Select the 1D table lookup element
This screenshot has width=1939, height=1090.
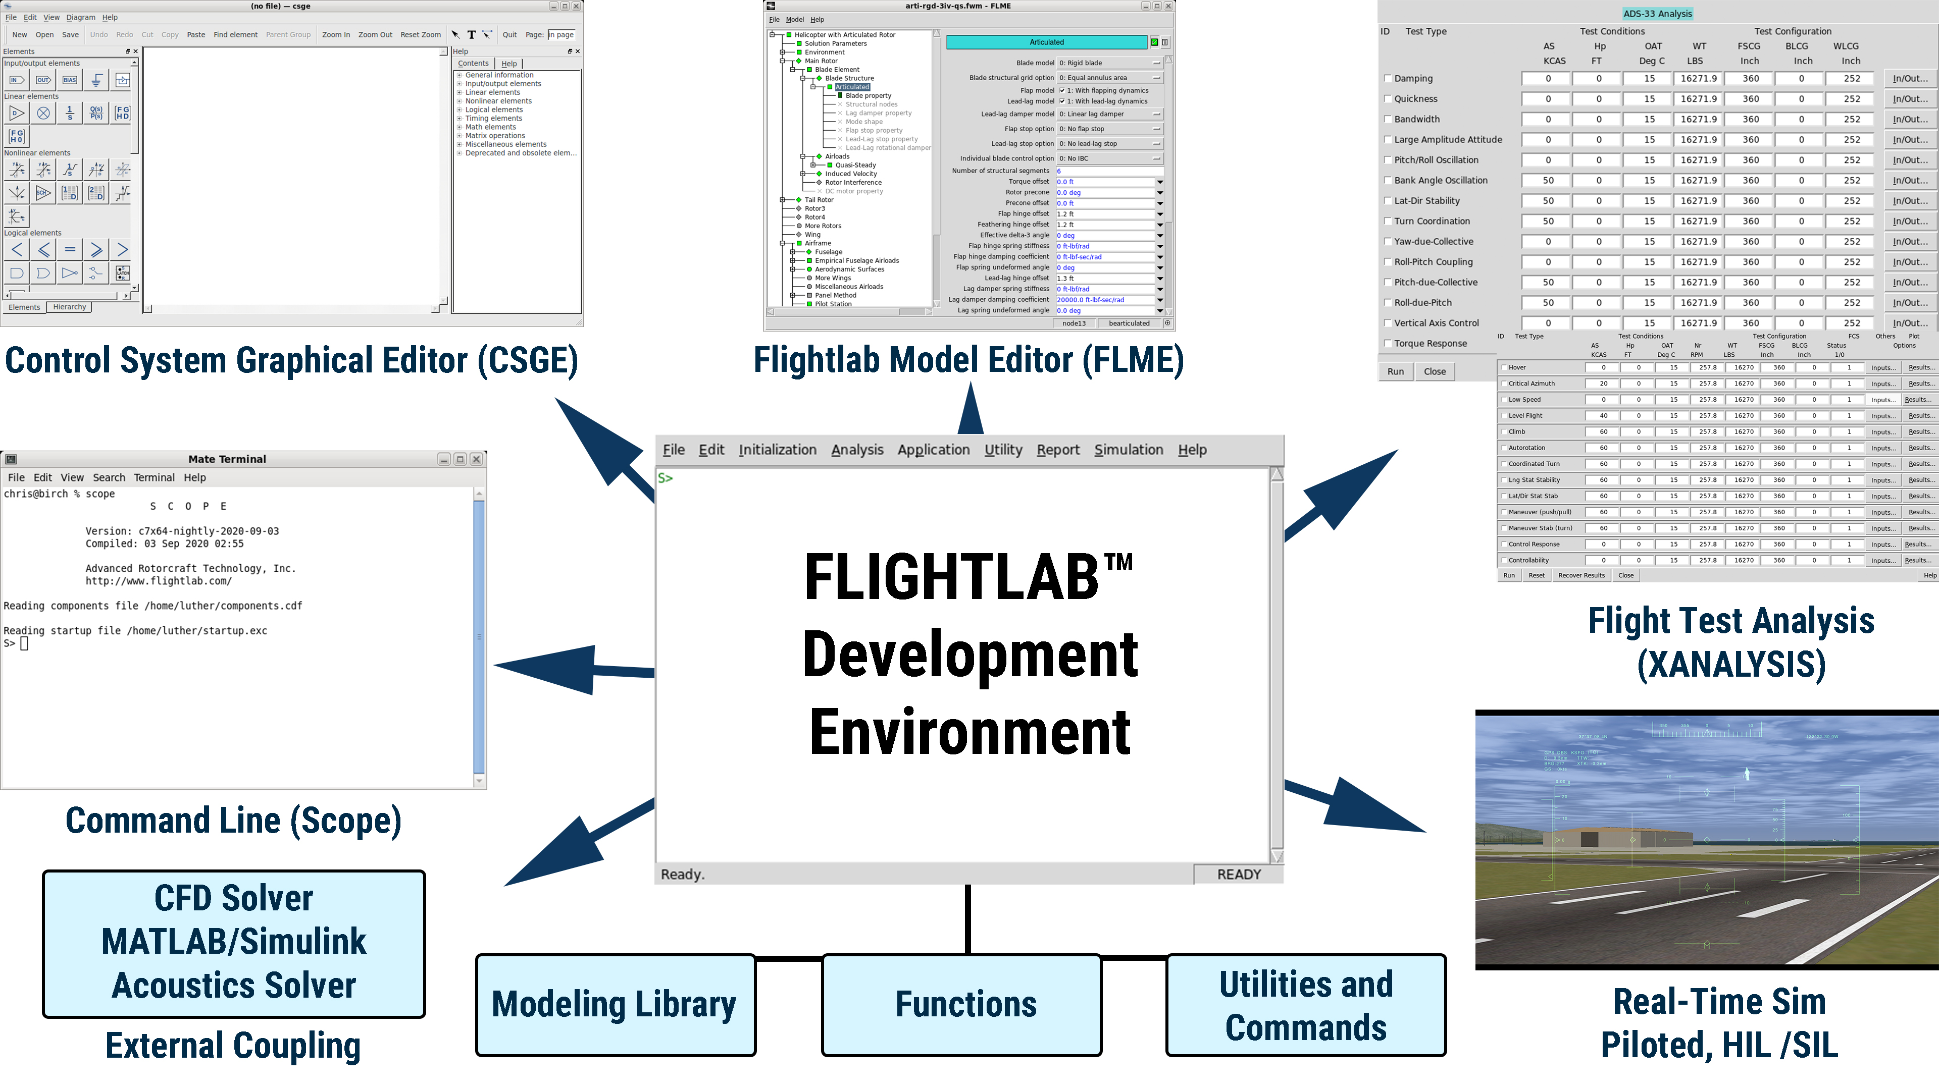(x=70, y=193)
